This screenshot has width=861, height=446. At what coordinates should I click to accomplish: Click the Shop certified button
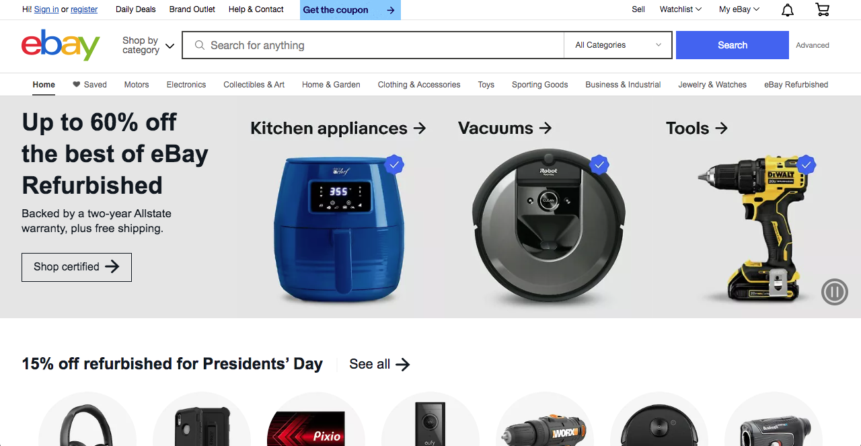[x=77, y=267]
